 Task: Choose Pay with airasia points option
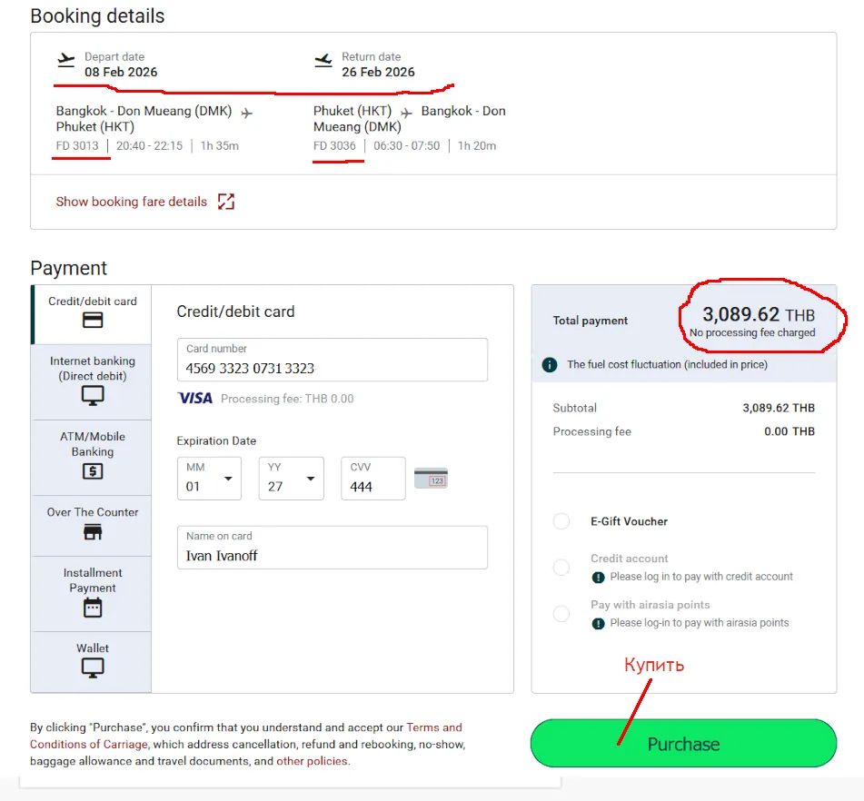[x=561, y=614]
